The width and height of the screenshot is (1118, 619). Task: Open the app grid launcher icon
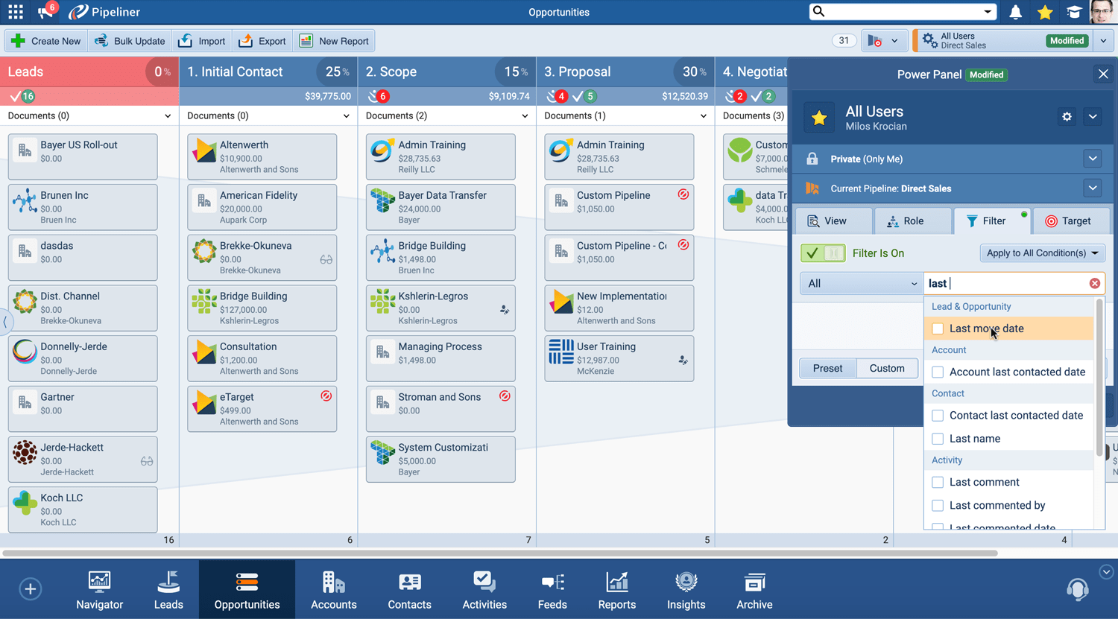click(16, 12)
